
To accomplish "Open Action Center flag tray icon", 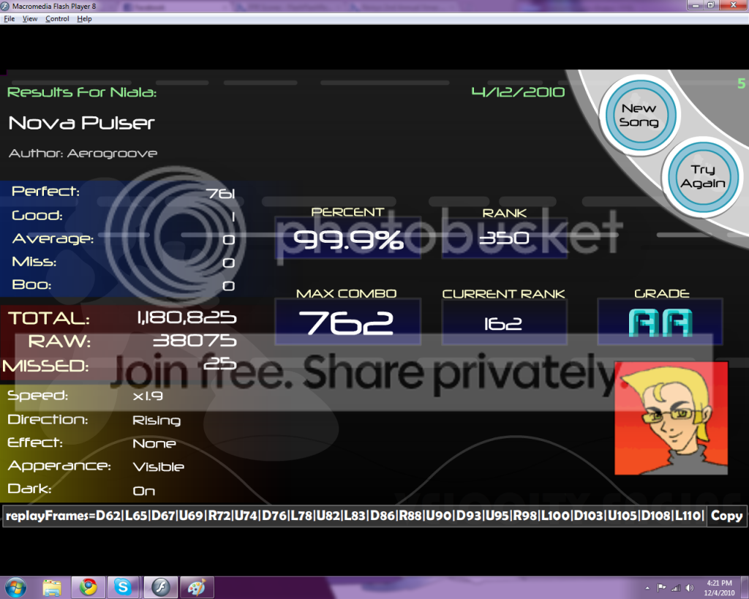I will [x=662, y=588].
